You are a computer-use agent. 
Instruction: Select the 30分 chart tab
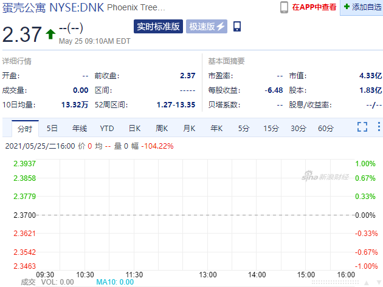click(298, 128)
